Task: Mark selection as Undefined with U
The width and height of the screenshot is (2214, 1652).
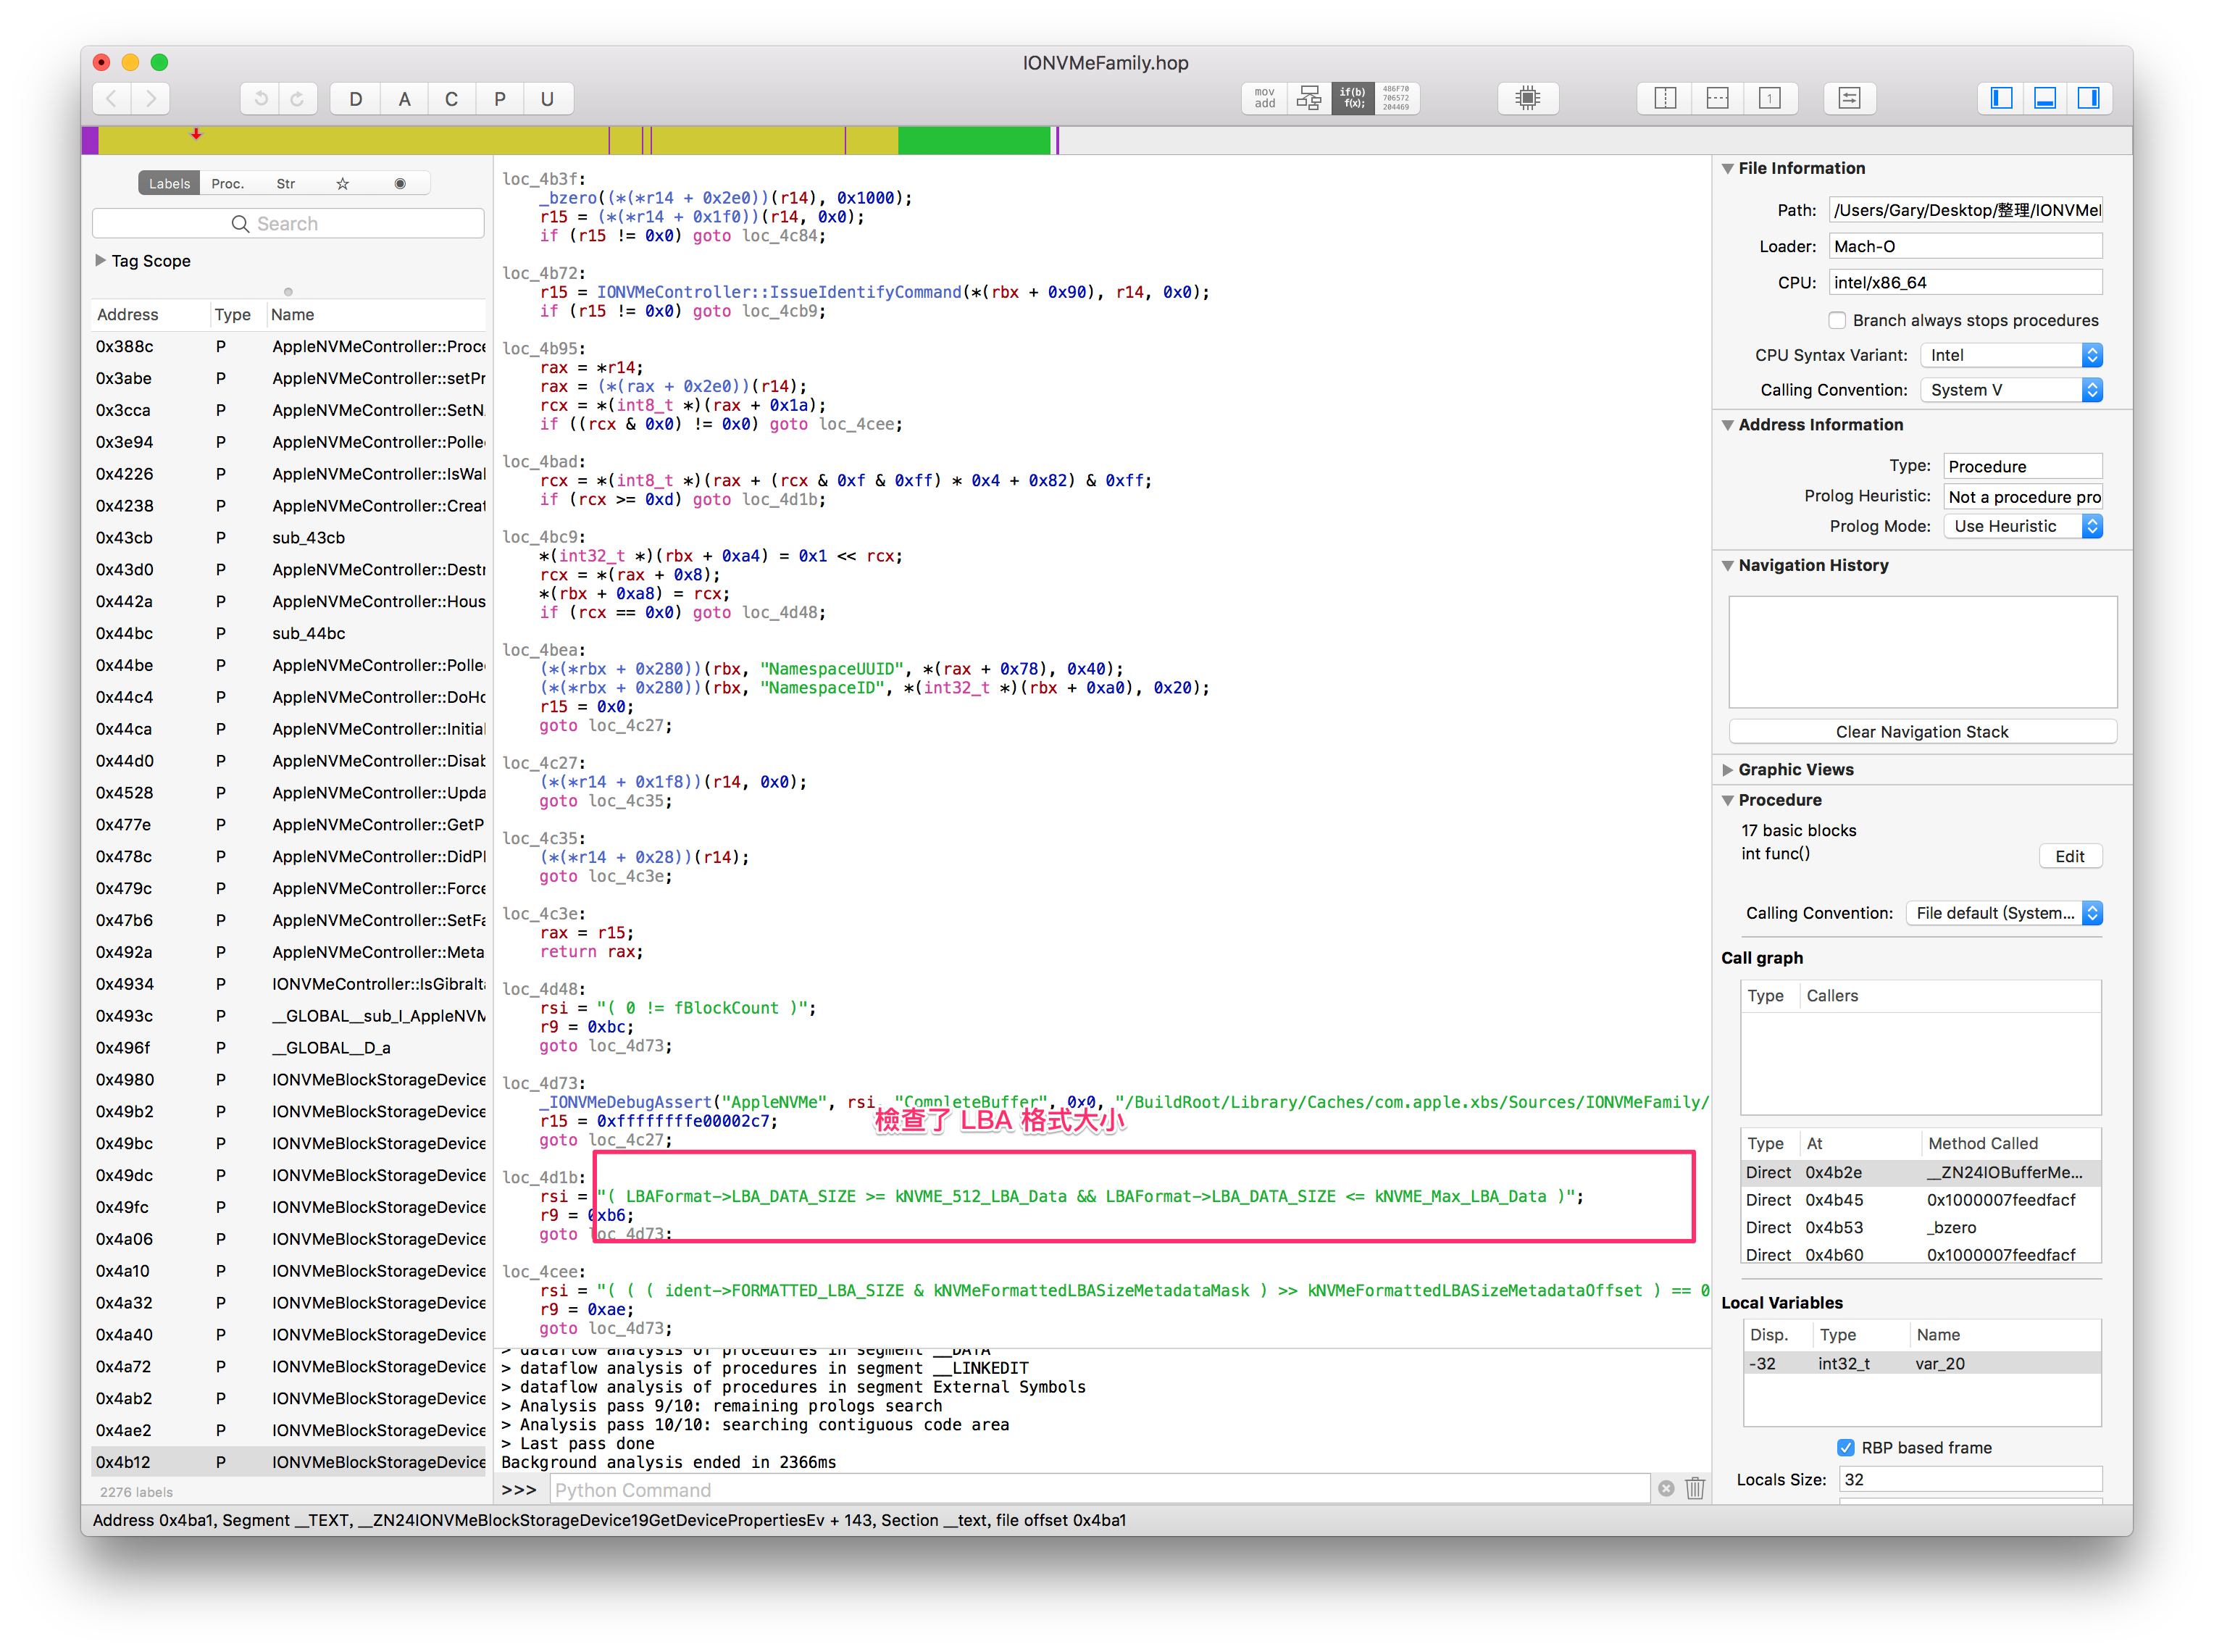Action: (547, 98)
